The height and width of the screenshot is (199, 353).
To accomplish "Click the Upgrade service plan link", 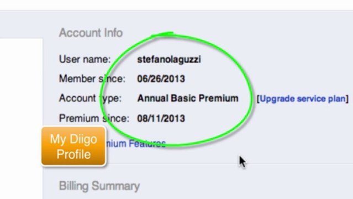I will pos(303,99).
